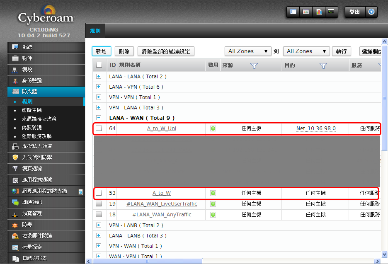Toggle the select-all checkbox in header
The width and height of the screenshot is (388, 264).
(99, 65)
